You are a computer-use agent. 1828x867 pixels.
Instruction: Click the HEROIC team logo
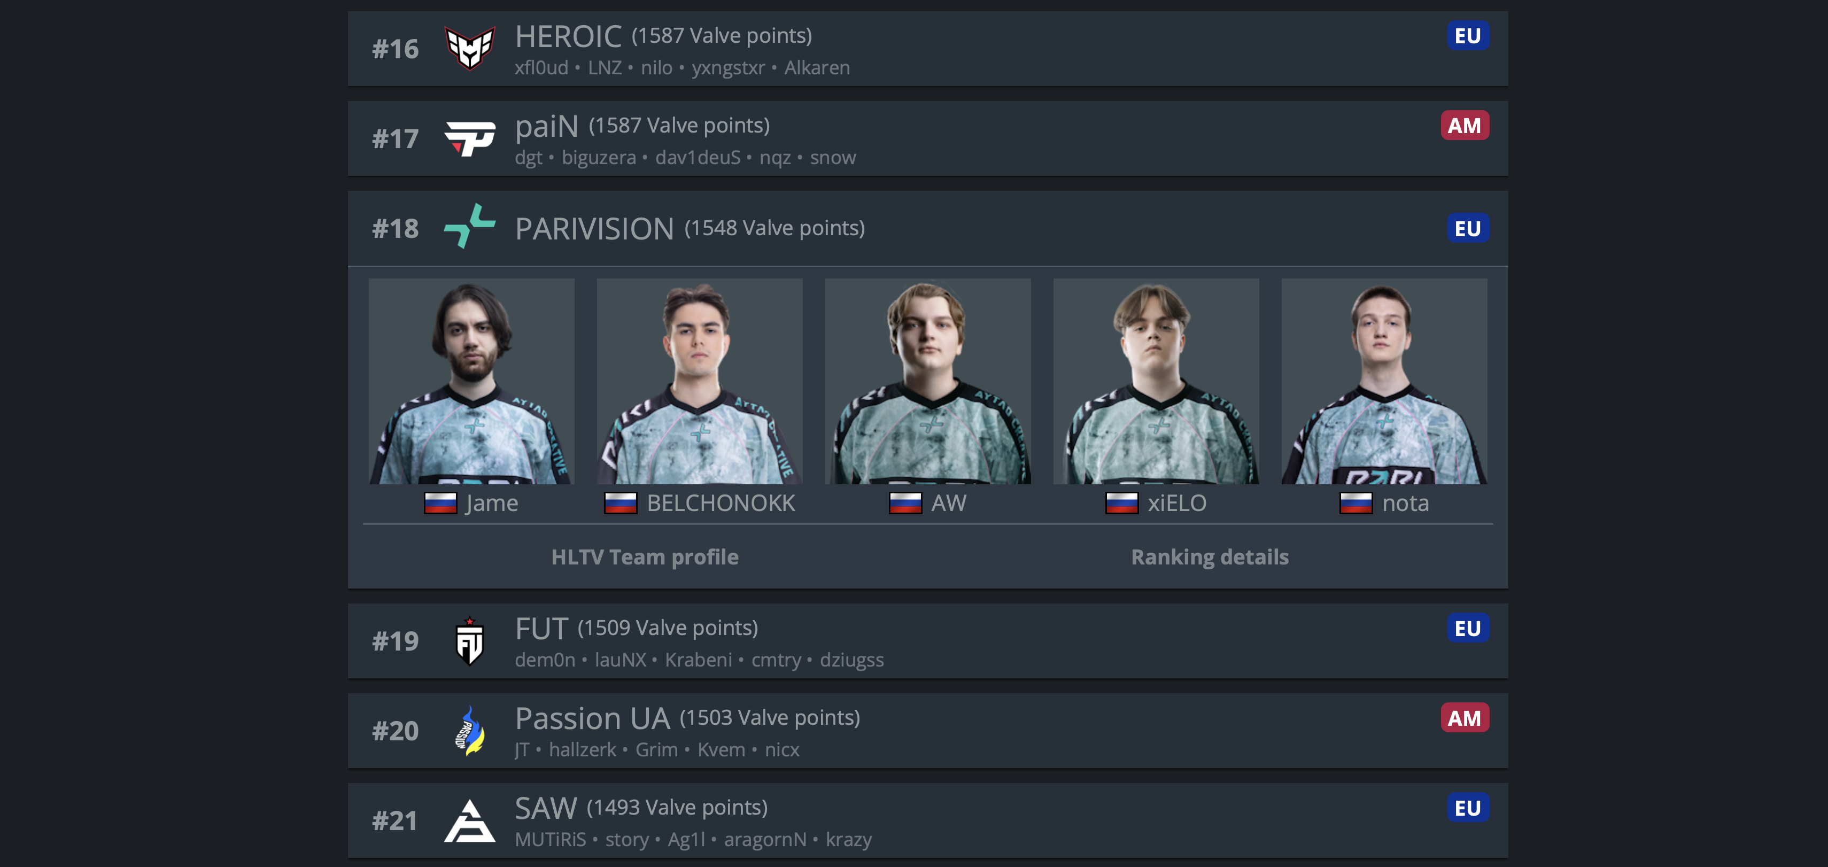469,48
